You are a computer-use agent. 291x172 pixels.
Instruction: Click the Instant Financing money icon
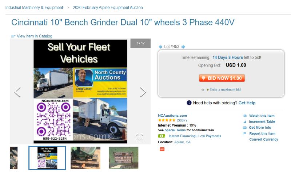pyautogui.click(x=162, y=136)
